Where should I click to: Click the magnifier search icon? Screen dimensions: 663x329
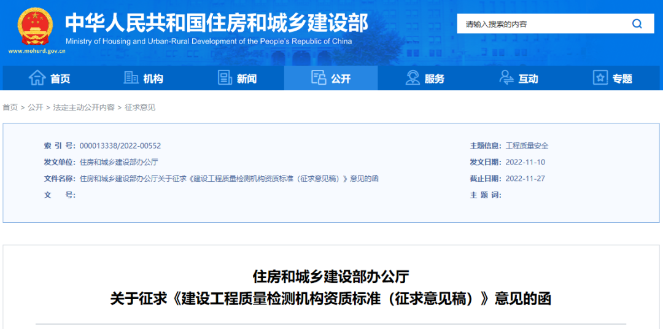tap(637, 24)
